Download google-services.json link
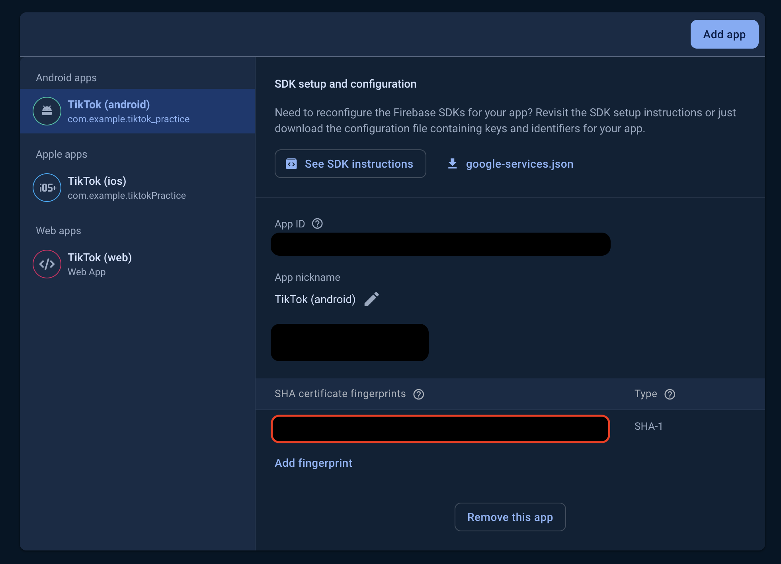 (510, 164)
